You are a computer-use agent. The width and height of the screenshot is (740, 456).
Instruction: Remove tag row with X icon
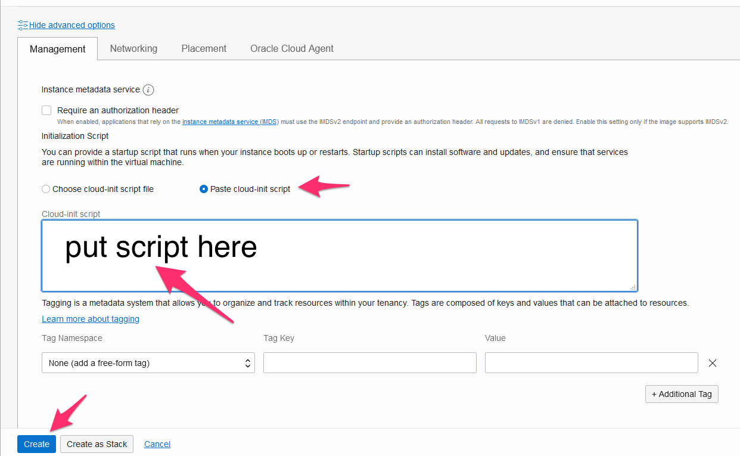[x=712, y=363]
